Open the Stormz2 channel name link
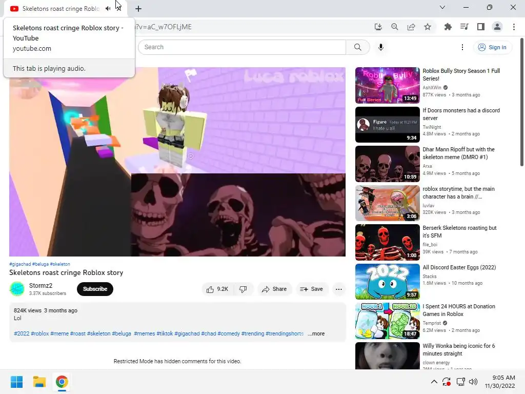This screenshot has height=394, width=525. [x=41, y=285]
